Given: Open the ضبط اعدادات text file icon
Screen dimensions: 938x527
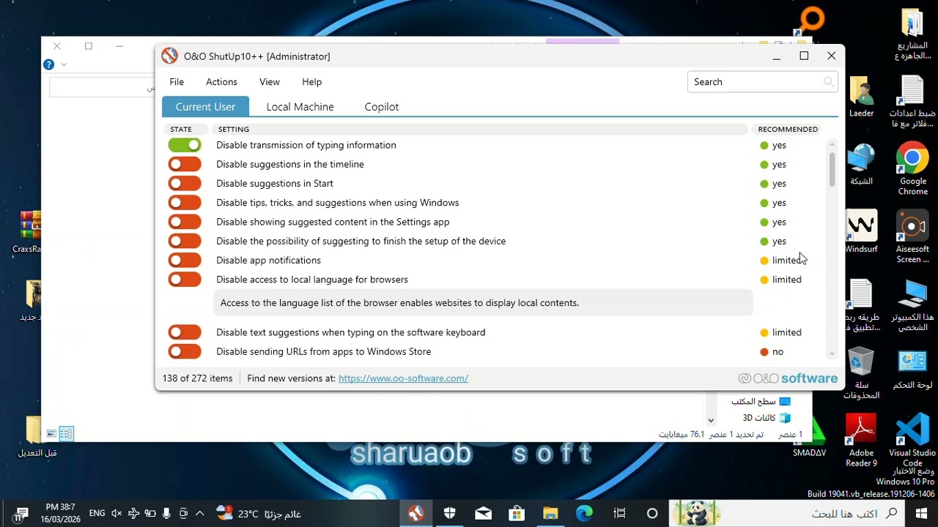Looking at the screenshot, I should (x=912, y=102).
